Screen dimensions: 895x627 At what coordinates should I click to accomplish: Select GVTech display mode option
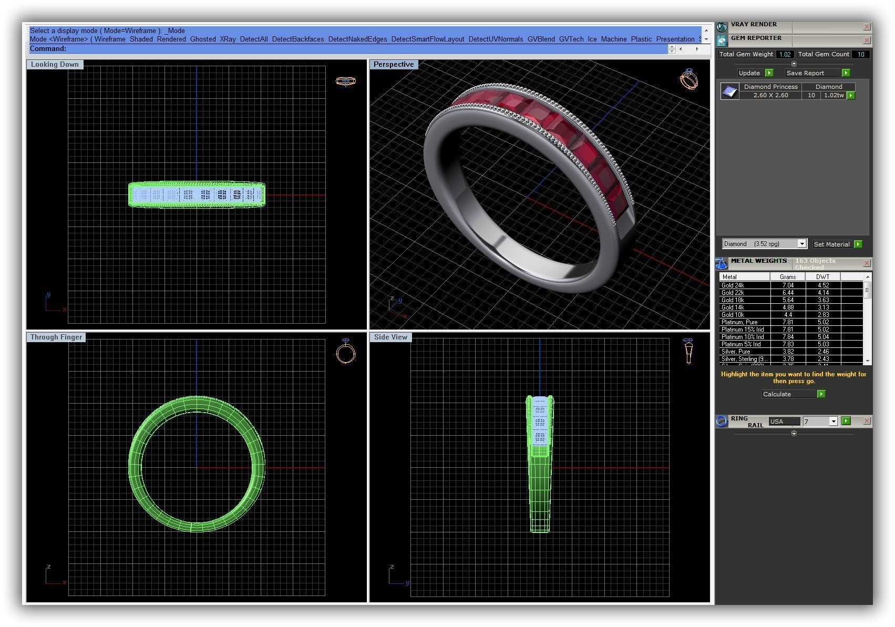click(x=571, y=39)
